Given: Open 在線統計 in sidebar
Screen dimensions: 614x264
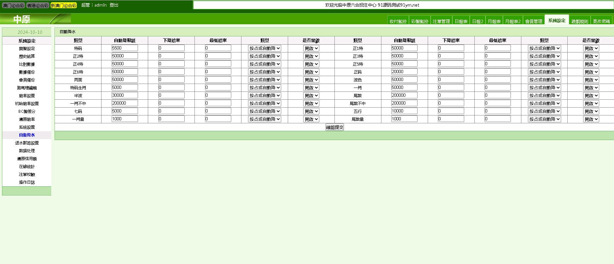Looking at the screenshot, I should [27, 167].
